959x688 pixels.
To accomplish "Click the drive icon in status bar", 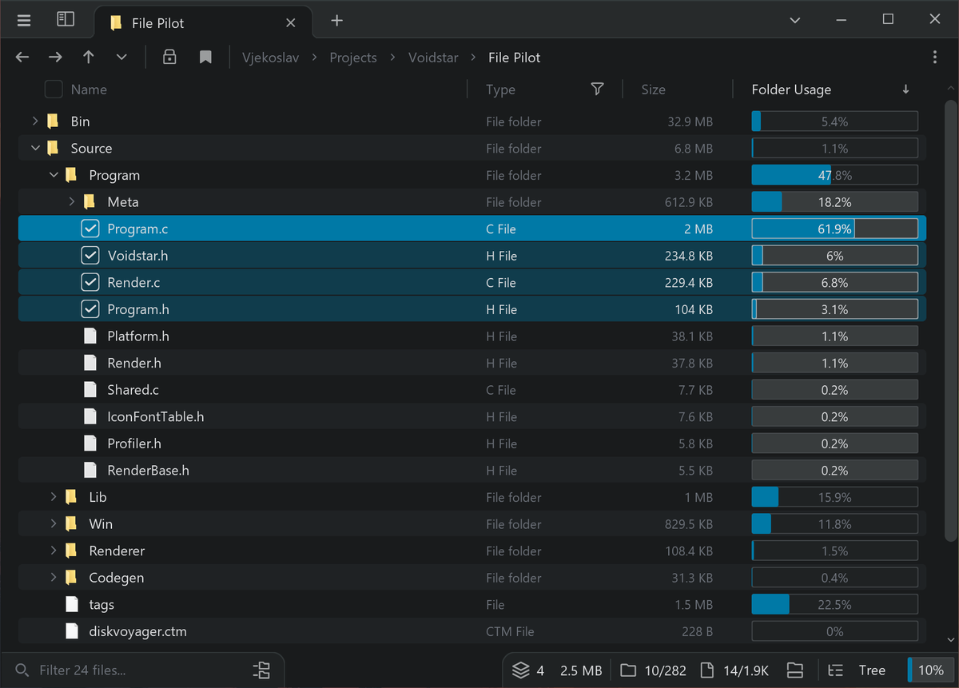I will coord(794,670).
